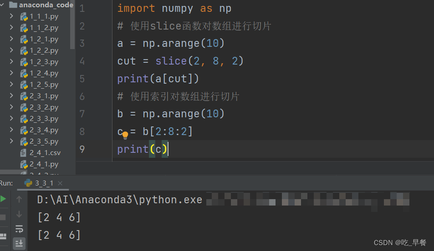This screenshot has height=251, width=434.
Task: Click the project tree vertical scrollbar
Action: pyautogui.click(x=72, y=25)
